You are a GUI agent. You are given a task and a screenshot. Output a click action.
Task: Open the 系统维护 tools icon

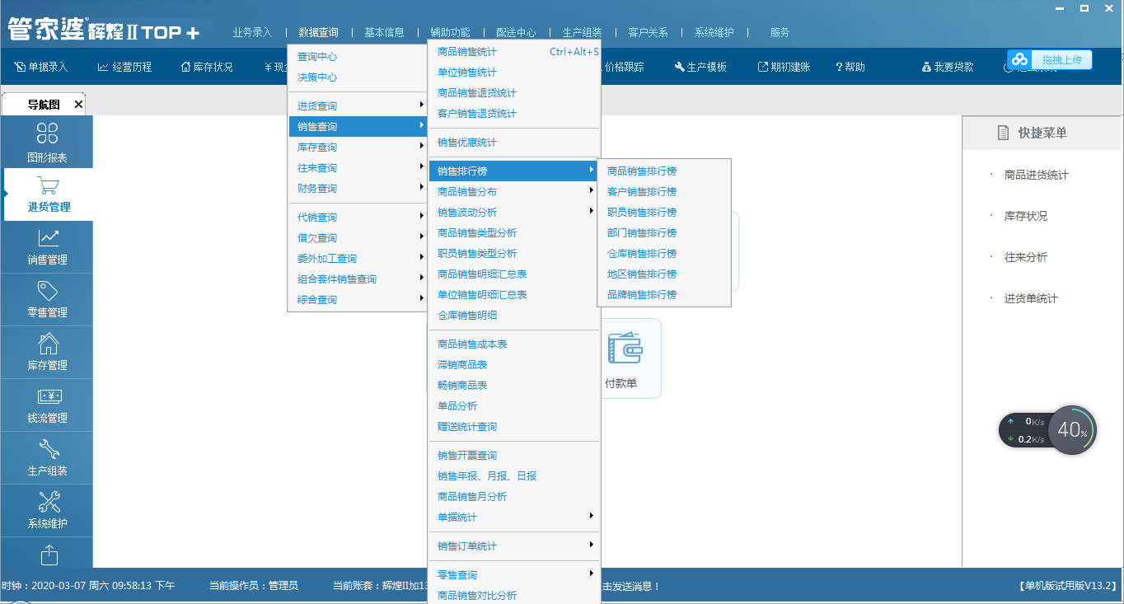(x=47, y=503)
